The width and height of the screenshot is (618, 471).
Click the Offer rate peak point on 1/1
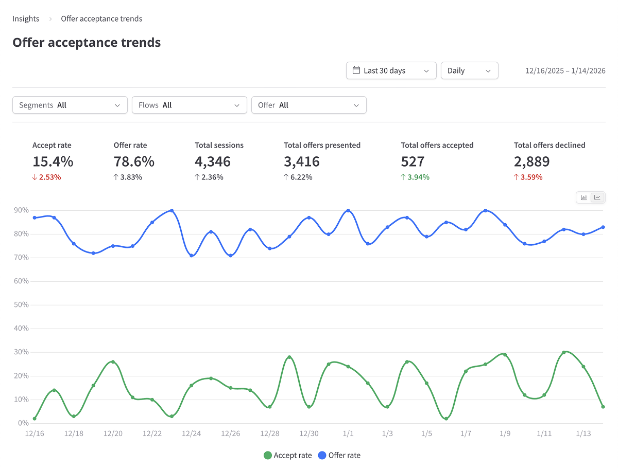click(x=348, y=210)
